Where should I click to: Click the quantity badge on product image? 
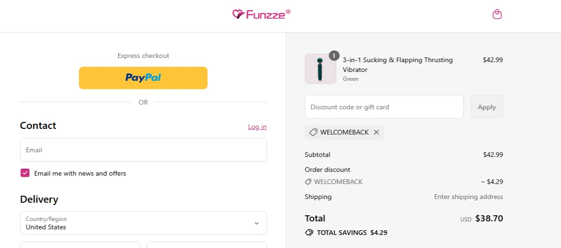point(334,56)
